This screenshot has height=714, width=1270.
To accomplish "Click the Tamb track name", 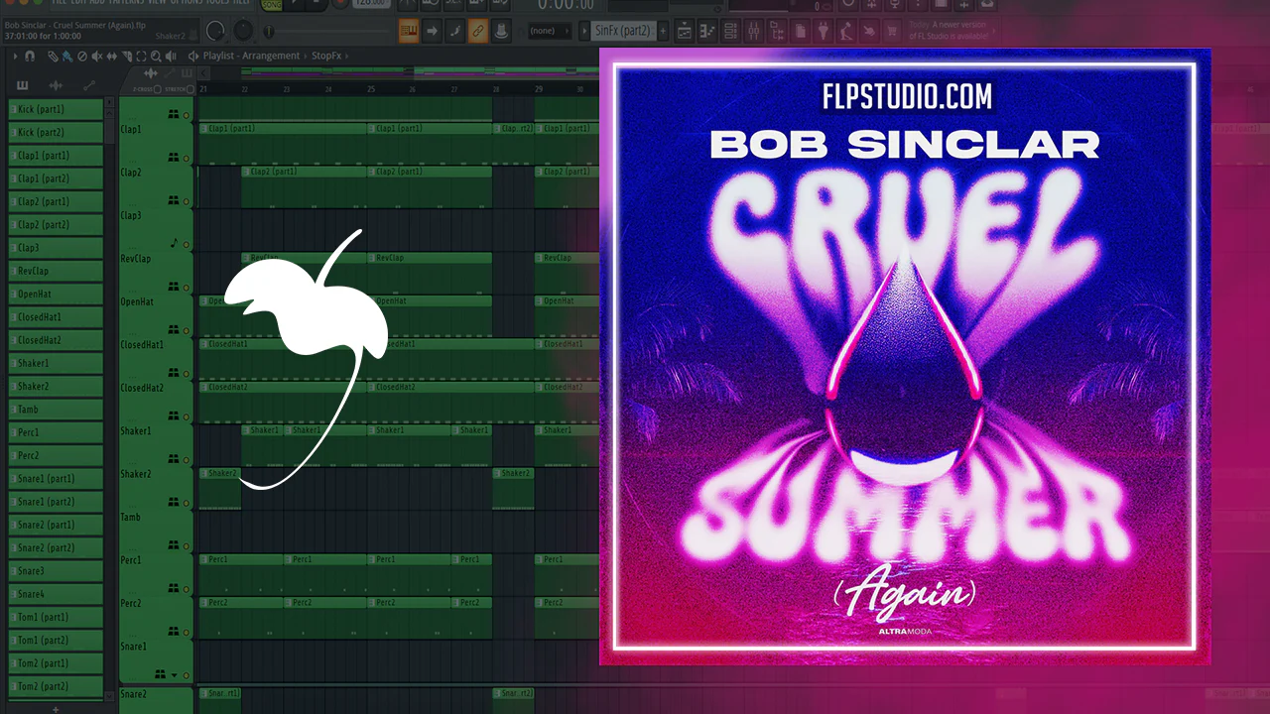I will pyautogui.click(x=131, y=517).
